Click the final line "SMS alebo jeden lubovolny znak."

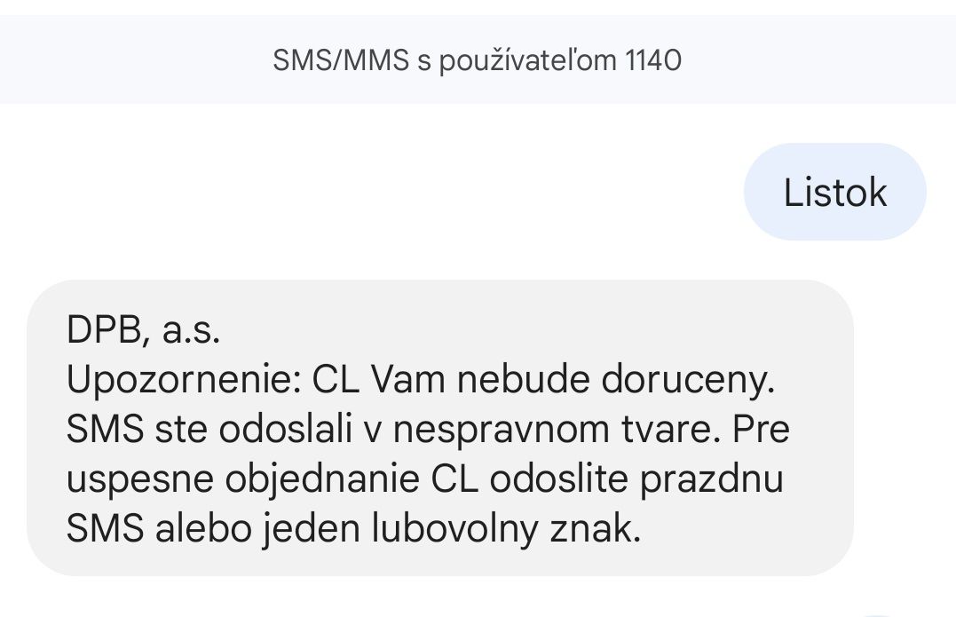pos(353,528)
